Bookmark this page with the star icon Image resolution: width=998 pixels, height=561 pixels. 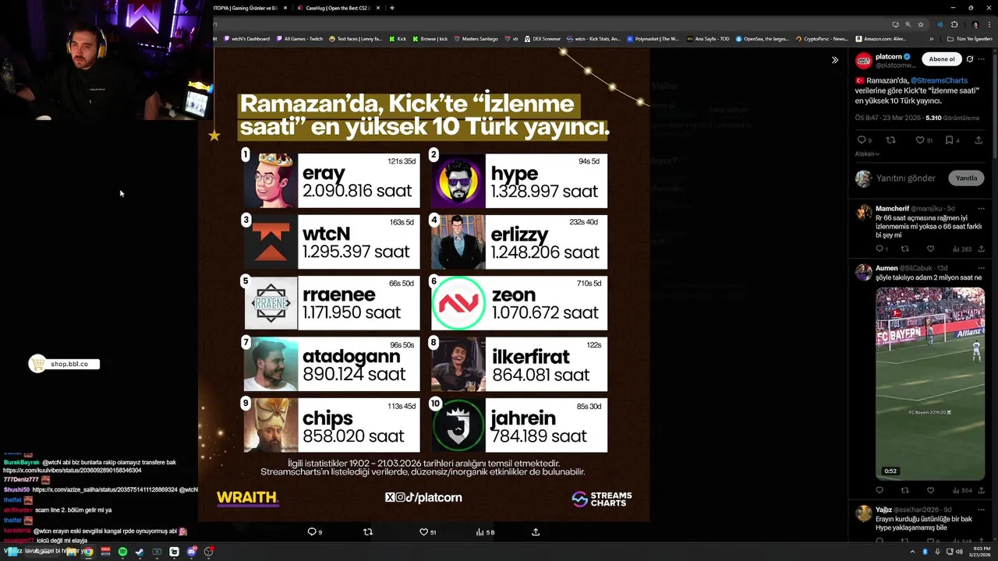tap(921, 24)
